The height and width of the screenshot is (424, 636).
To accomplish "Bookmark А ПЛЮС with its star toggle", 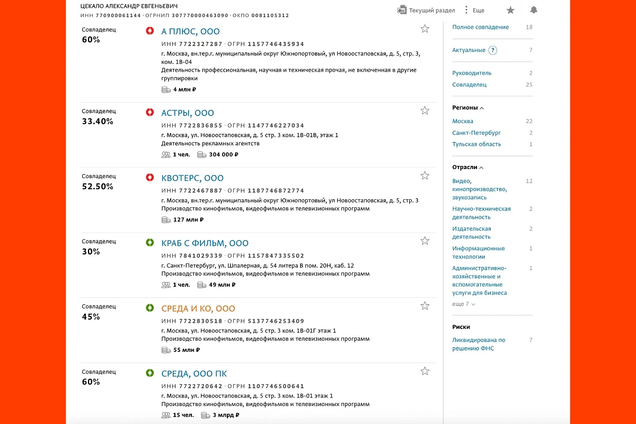I will [425, 29].
